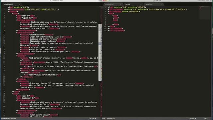Click href="list.xsl" on line 2
Image resolution: width=213 pixels, height=120 pixels.
(32, 10)
